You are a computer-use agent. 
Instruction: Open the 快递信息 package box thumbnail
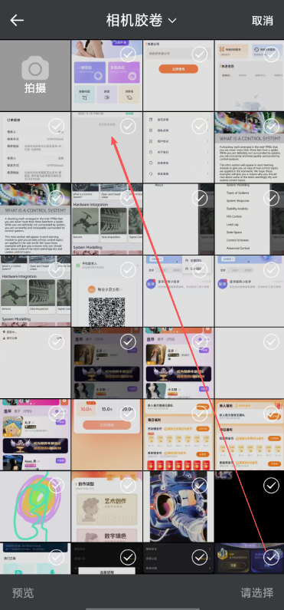(249, 75)
